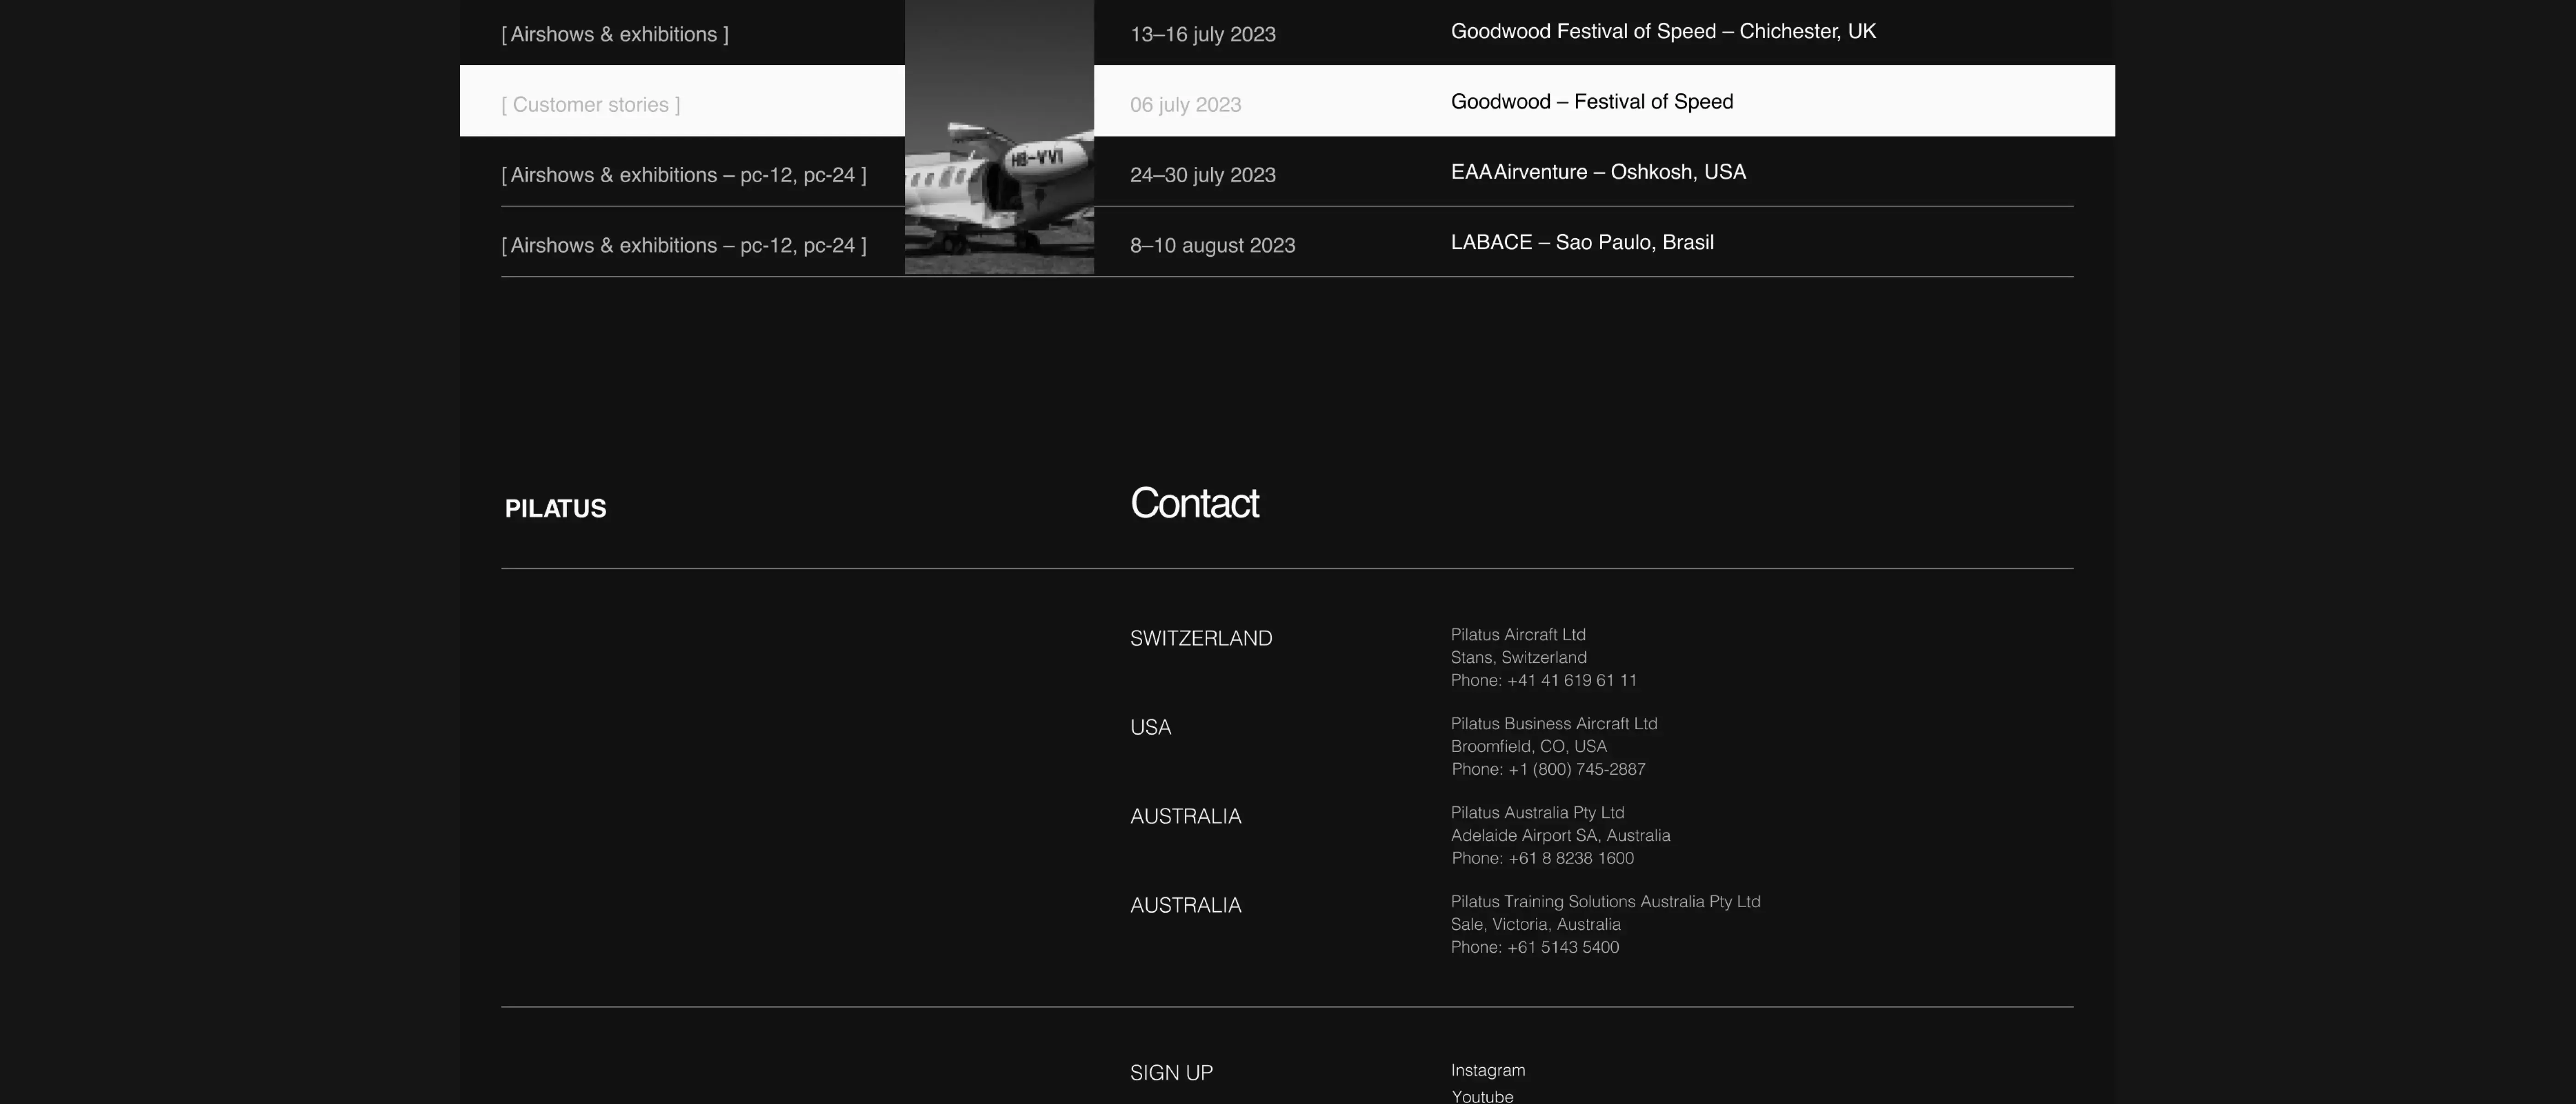Screen dimensions: 2576x1104
Task: Click the 13–16 july 2023 date
Action: [1202, 34]
